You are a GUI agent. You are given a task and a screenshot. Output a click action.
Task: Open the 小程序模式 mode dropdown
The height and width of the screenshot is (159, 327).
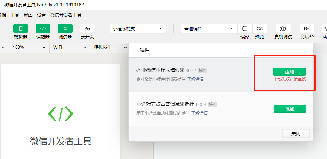138,28
